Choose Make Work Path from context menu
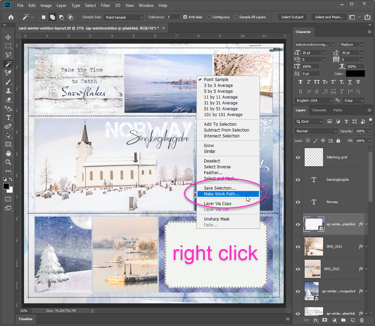 click(228, 194)
